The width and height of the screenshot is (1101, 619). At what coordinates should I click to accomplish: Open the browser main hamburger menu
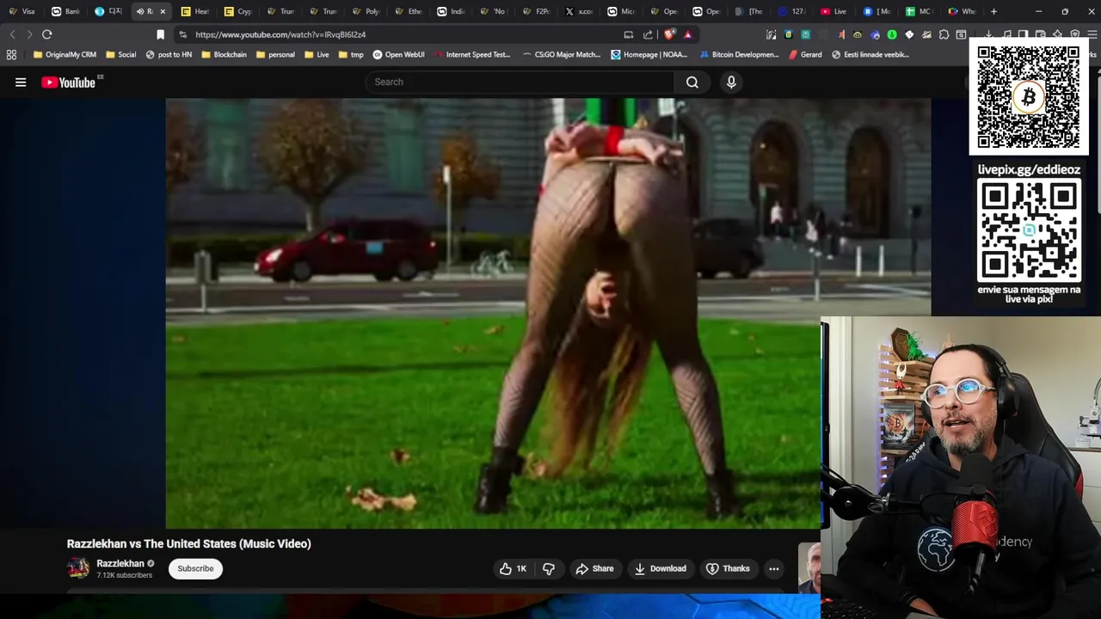[x=1092, y=34]
